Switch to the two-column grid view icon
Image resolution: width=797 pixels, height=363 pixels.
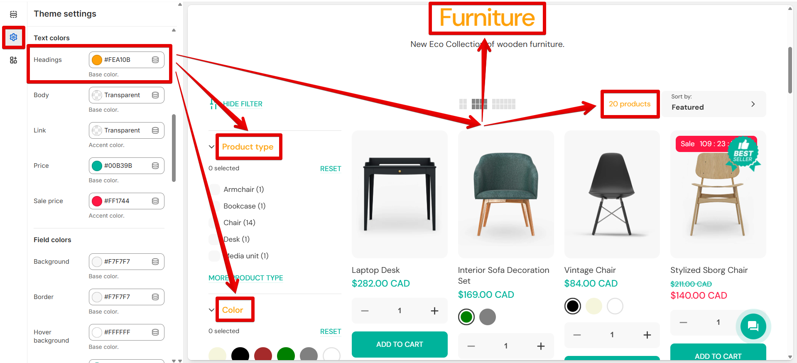pyautogui.click(x=463, y=104)
